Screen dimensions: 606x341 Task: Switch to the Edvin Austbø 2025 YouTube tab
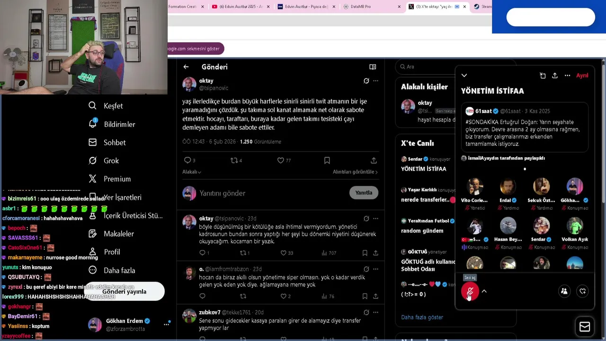(241, 7)
